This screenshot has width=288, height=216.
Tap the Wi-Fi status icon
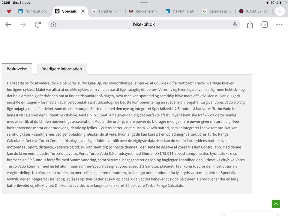click(267, 3)
